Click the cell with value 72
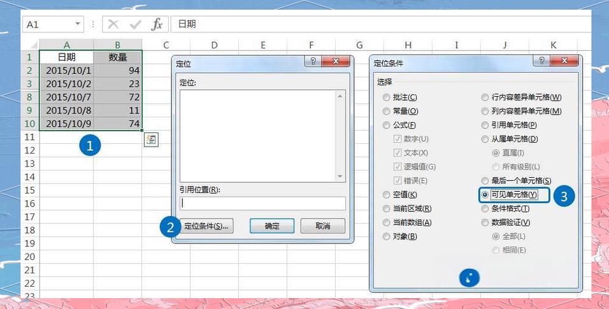Screen dimensions: 609x309 [118, 97]
